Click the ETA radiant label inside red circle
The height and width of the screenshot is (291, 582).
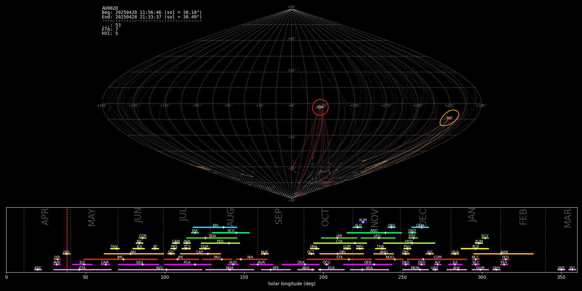[320, 107]
